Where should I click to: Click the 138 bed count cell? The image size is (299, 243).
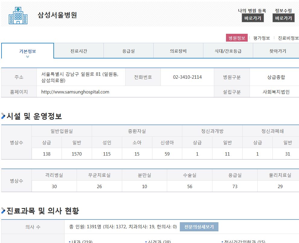click(47, 154)
